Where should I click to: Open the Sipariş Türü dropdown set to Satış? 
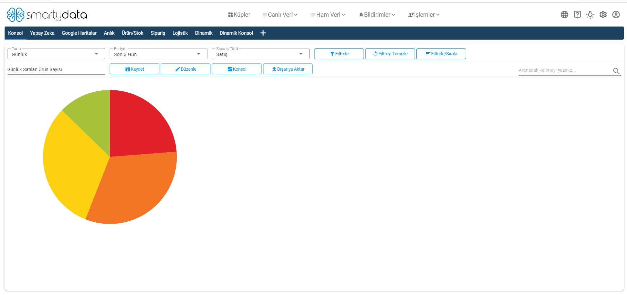pos(260,54)
